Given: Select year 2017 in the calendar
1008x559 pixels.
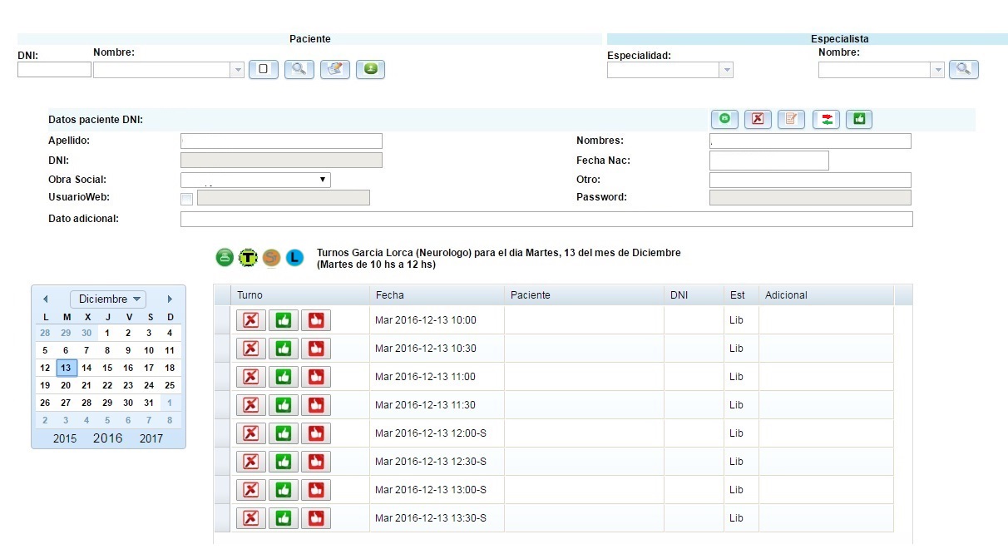Looking at the screenshot, I should (151, 438).
